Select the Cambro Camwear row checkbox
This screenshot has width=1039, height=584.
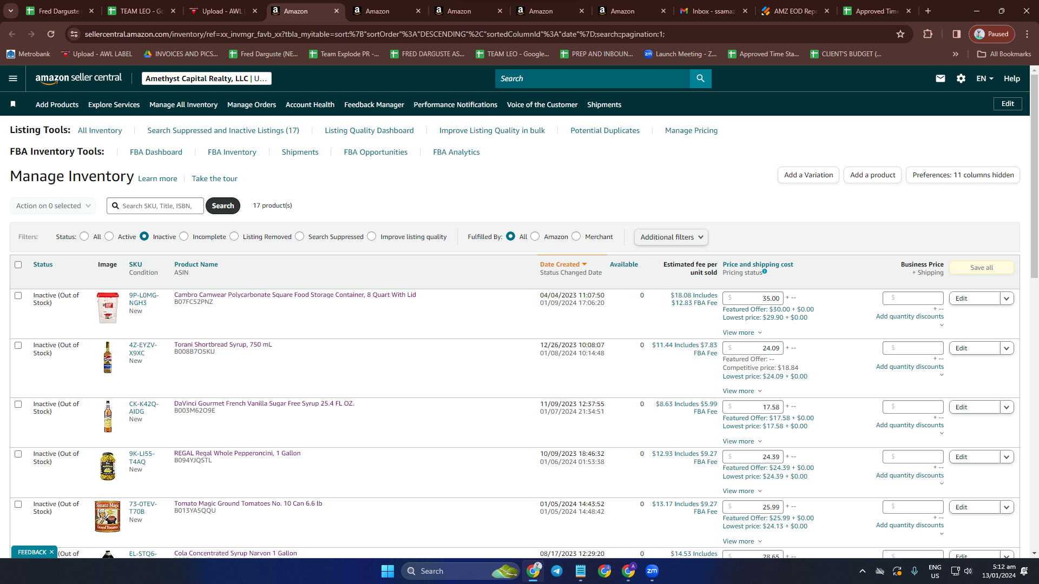point(18,296)
